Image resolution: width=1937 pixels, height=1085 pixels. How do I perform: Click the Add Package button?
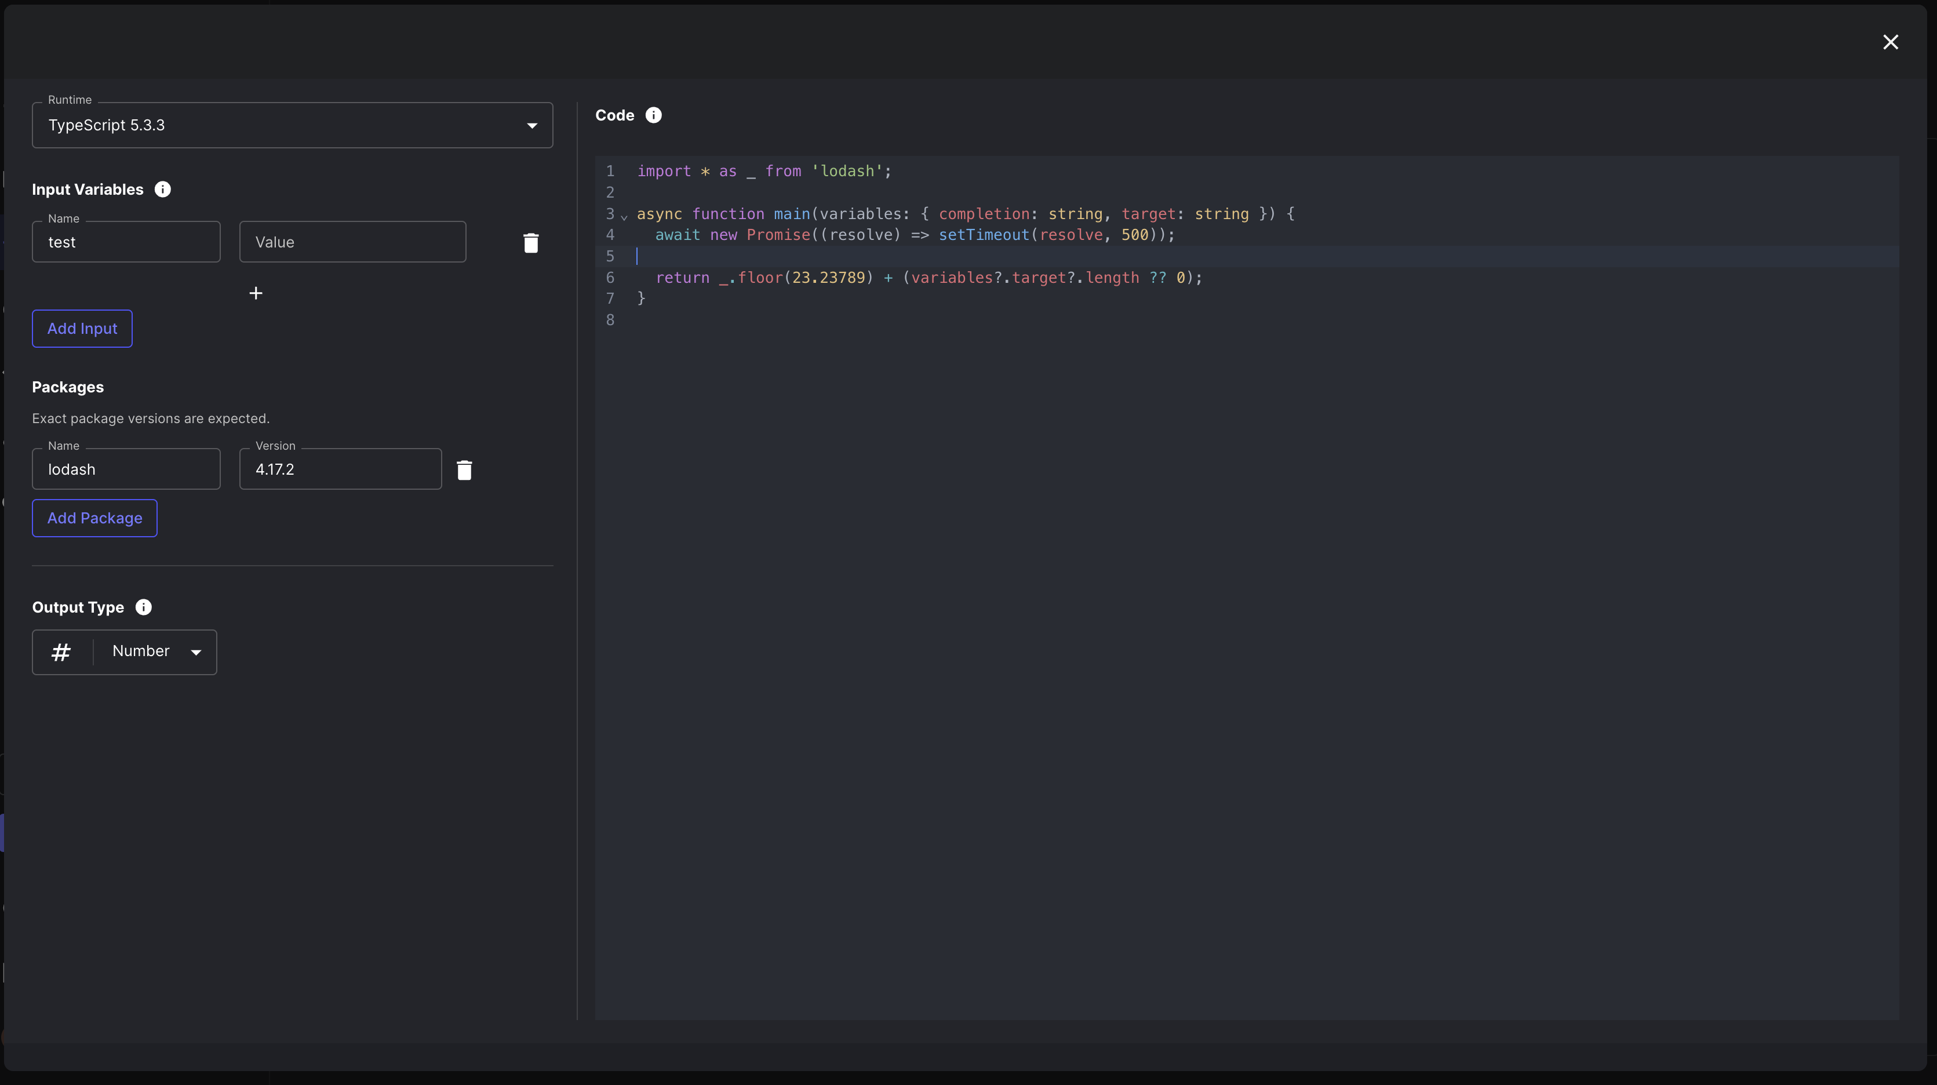coord(94,518)
